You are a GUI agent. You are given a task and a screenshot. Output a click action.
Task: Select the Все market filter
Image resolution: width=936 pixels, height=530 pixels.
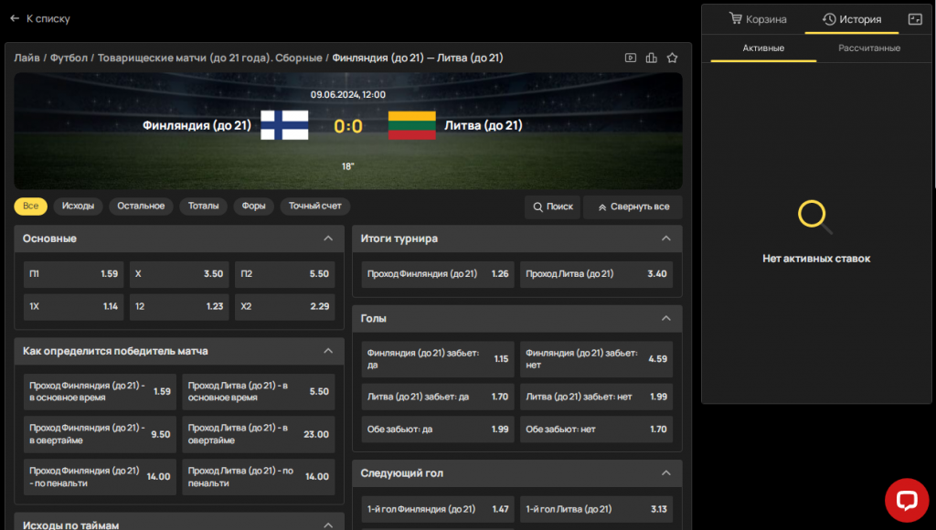(x=30, y=206)
